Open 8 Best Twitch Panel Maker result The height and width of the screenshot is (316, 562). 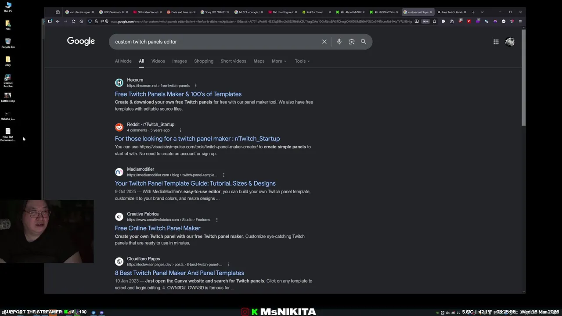[x=180, y=273]
